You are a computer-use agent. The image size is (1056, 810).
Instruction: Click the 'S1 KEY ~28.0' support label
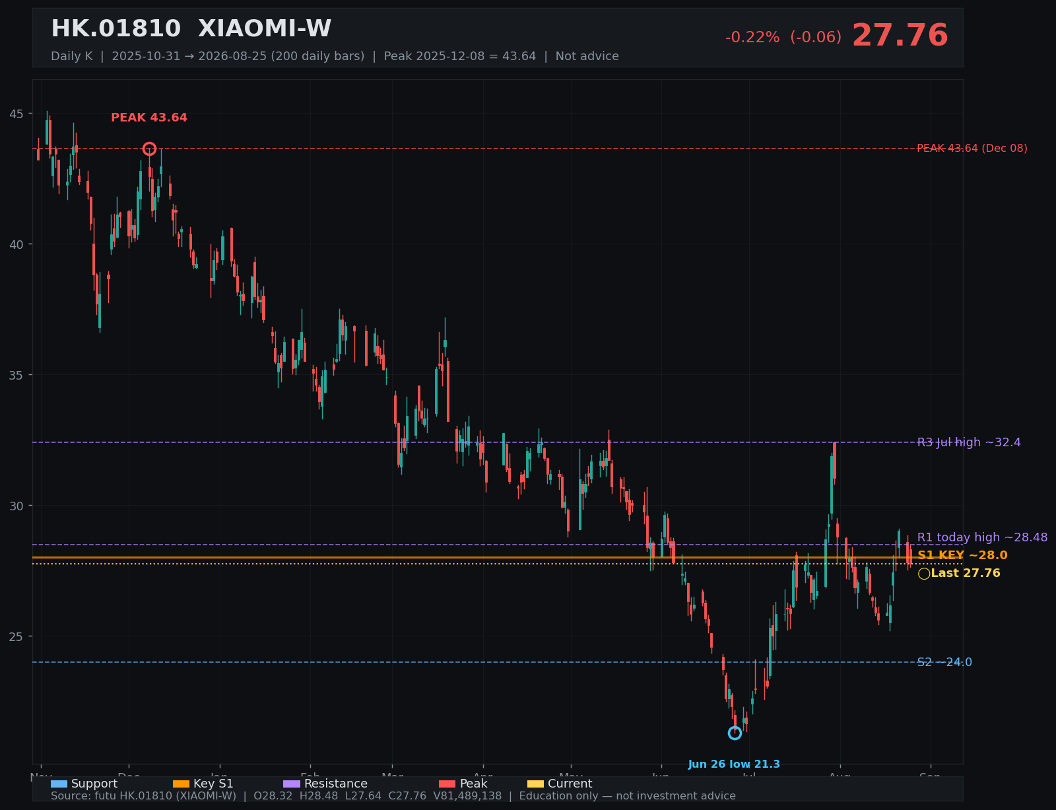[962, 556]
